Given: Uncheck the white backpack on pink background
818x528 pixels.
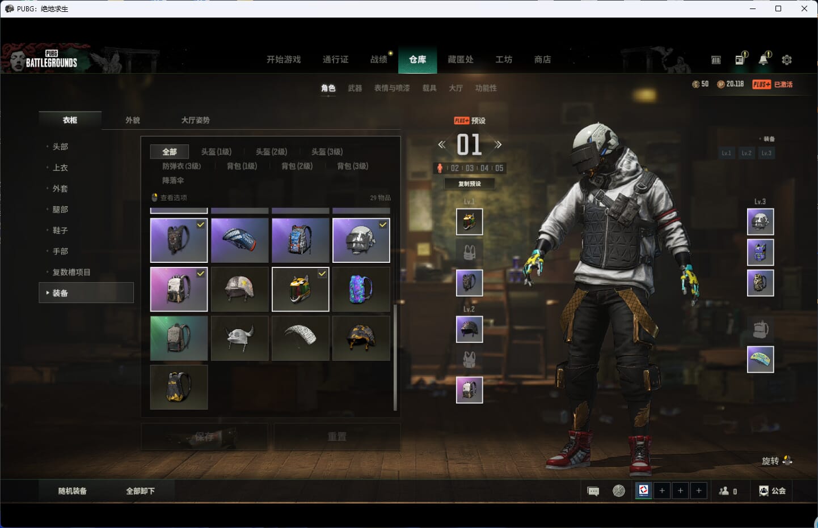Looking at the screenshot, I should [179, 289].
